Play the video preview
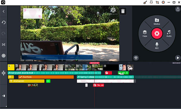This screenshot has height=109, width=181. click(x=178, y=58)
